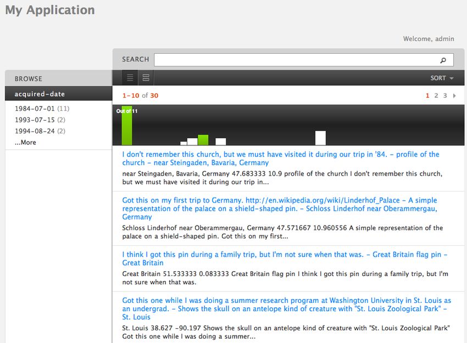Click the rightmost white chart bar
This screenshot has width=467, height=343.
[320, 138]
